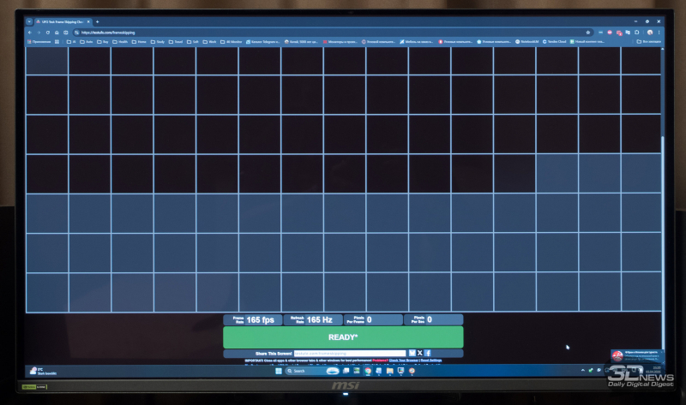Open a new browser tab
The image size is (686, 405).
pos(97,21)
